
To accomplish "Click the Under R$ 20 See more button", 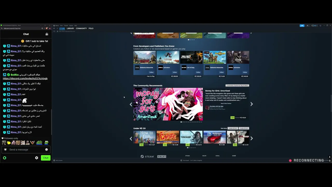I will (x=233, y=128).
